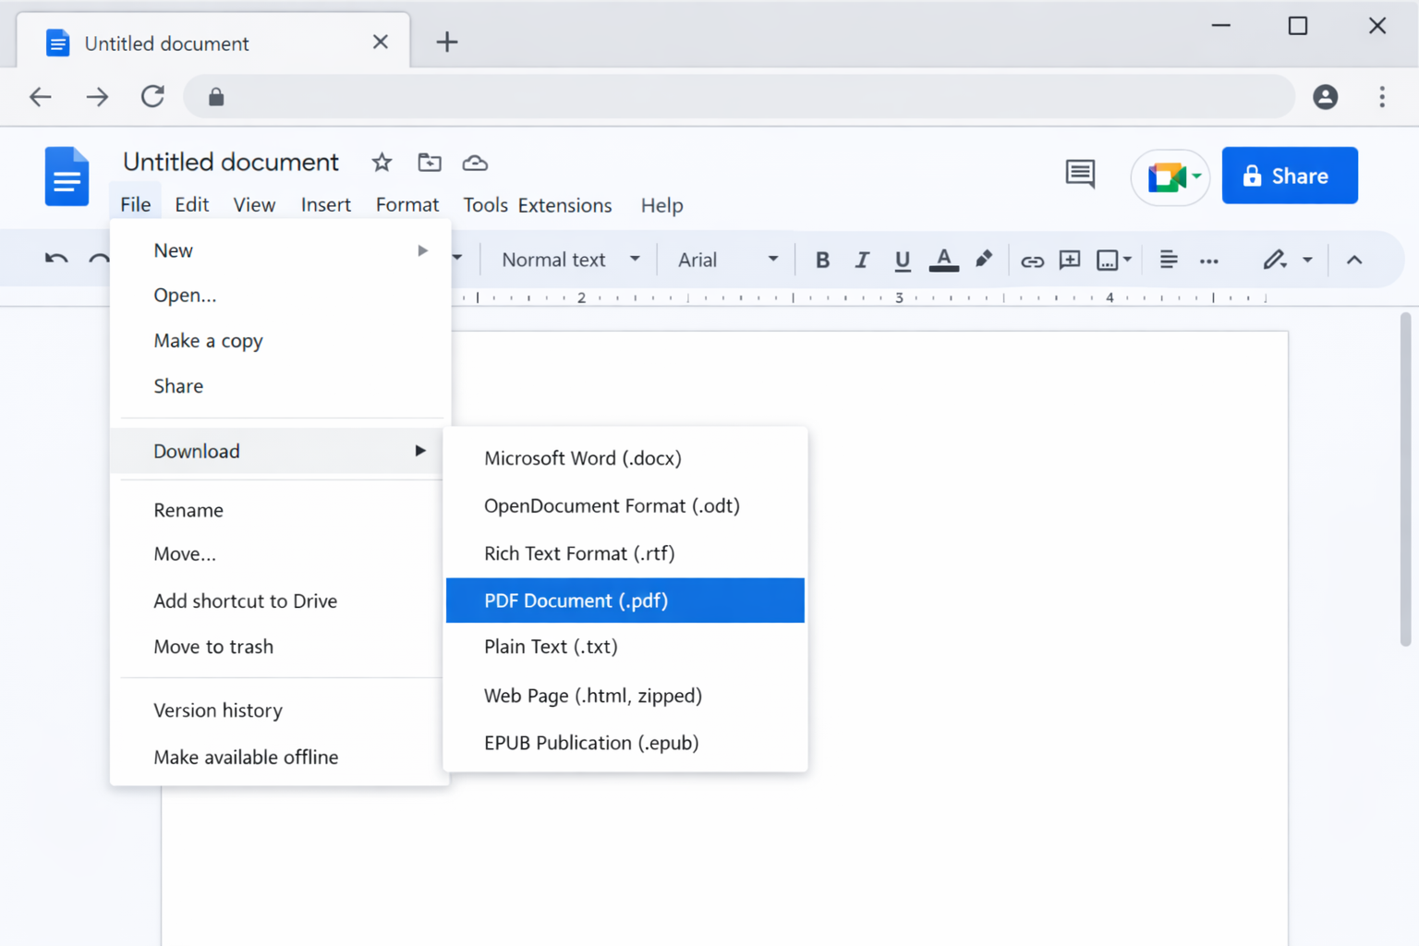This screenshot has height=946, width=1419.
Task: Open the Insert menu
Action: point(326,204)
